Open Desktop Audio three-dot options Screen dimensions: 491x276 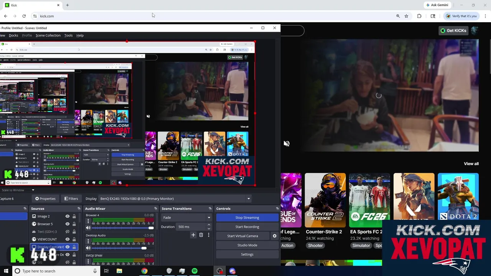[x=88, y=241]
